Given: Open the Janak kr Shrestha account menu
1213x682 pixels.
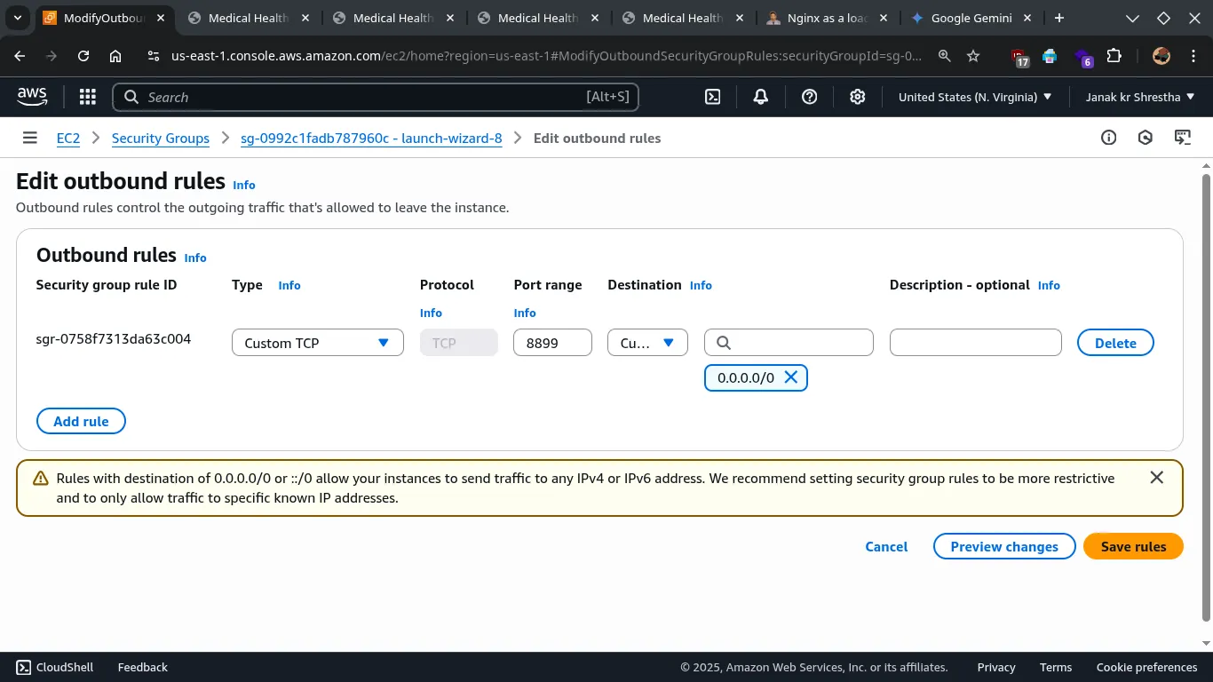Looking at the screenshot, I should pyautogui.click(x=1139, y=97).
